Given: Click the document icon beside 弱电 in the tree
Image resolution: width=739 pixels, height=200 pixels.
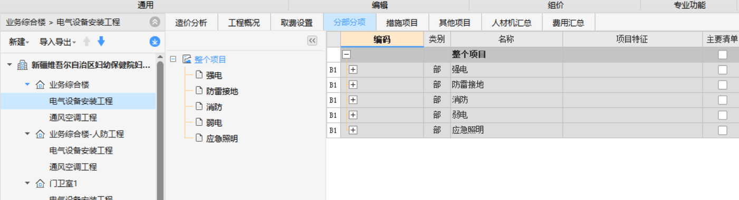Looking at the screenshot, I should pos(199,123).
